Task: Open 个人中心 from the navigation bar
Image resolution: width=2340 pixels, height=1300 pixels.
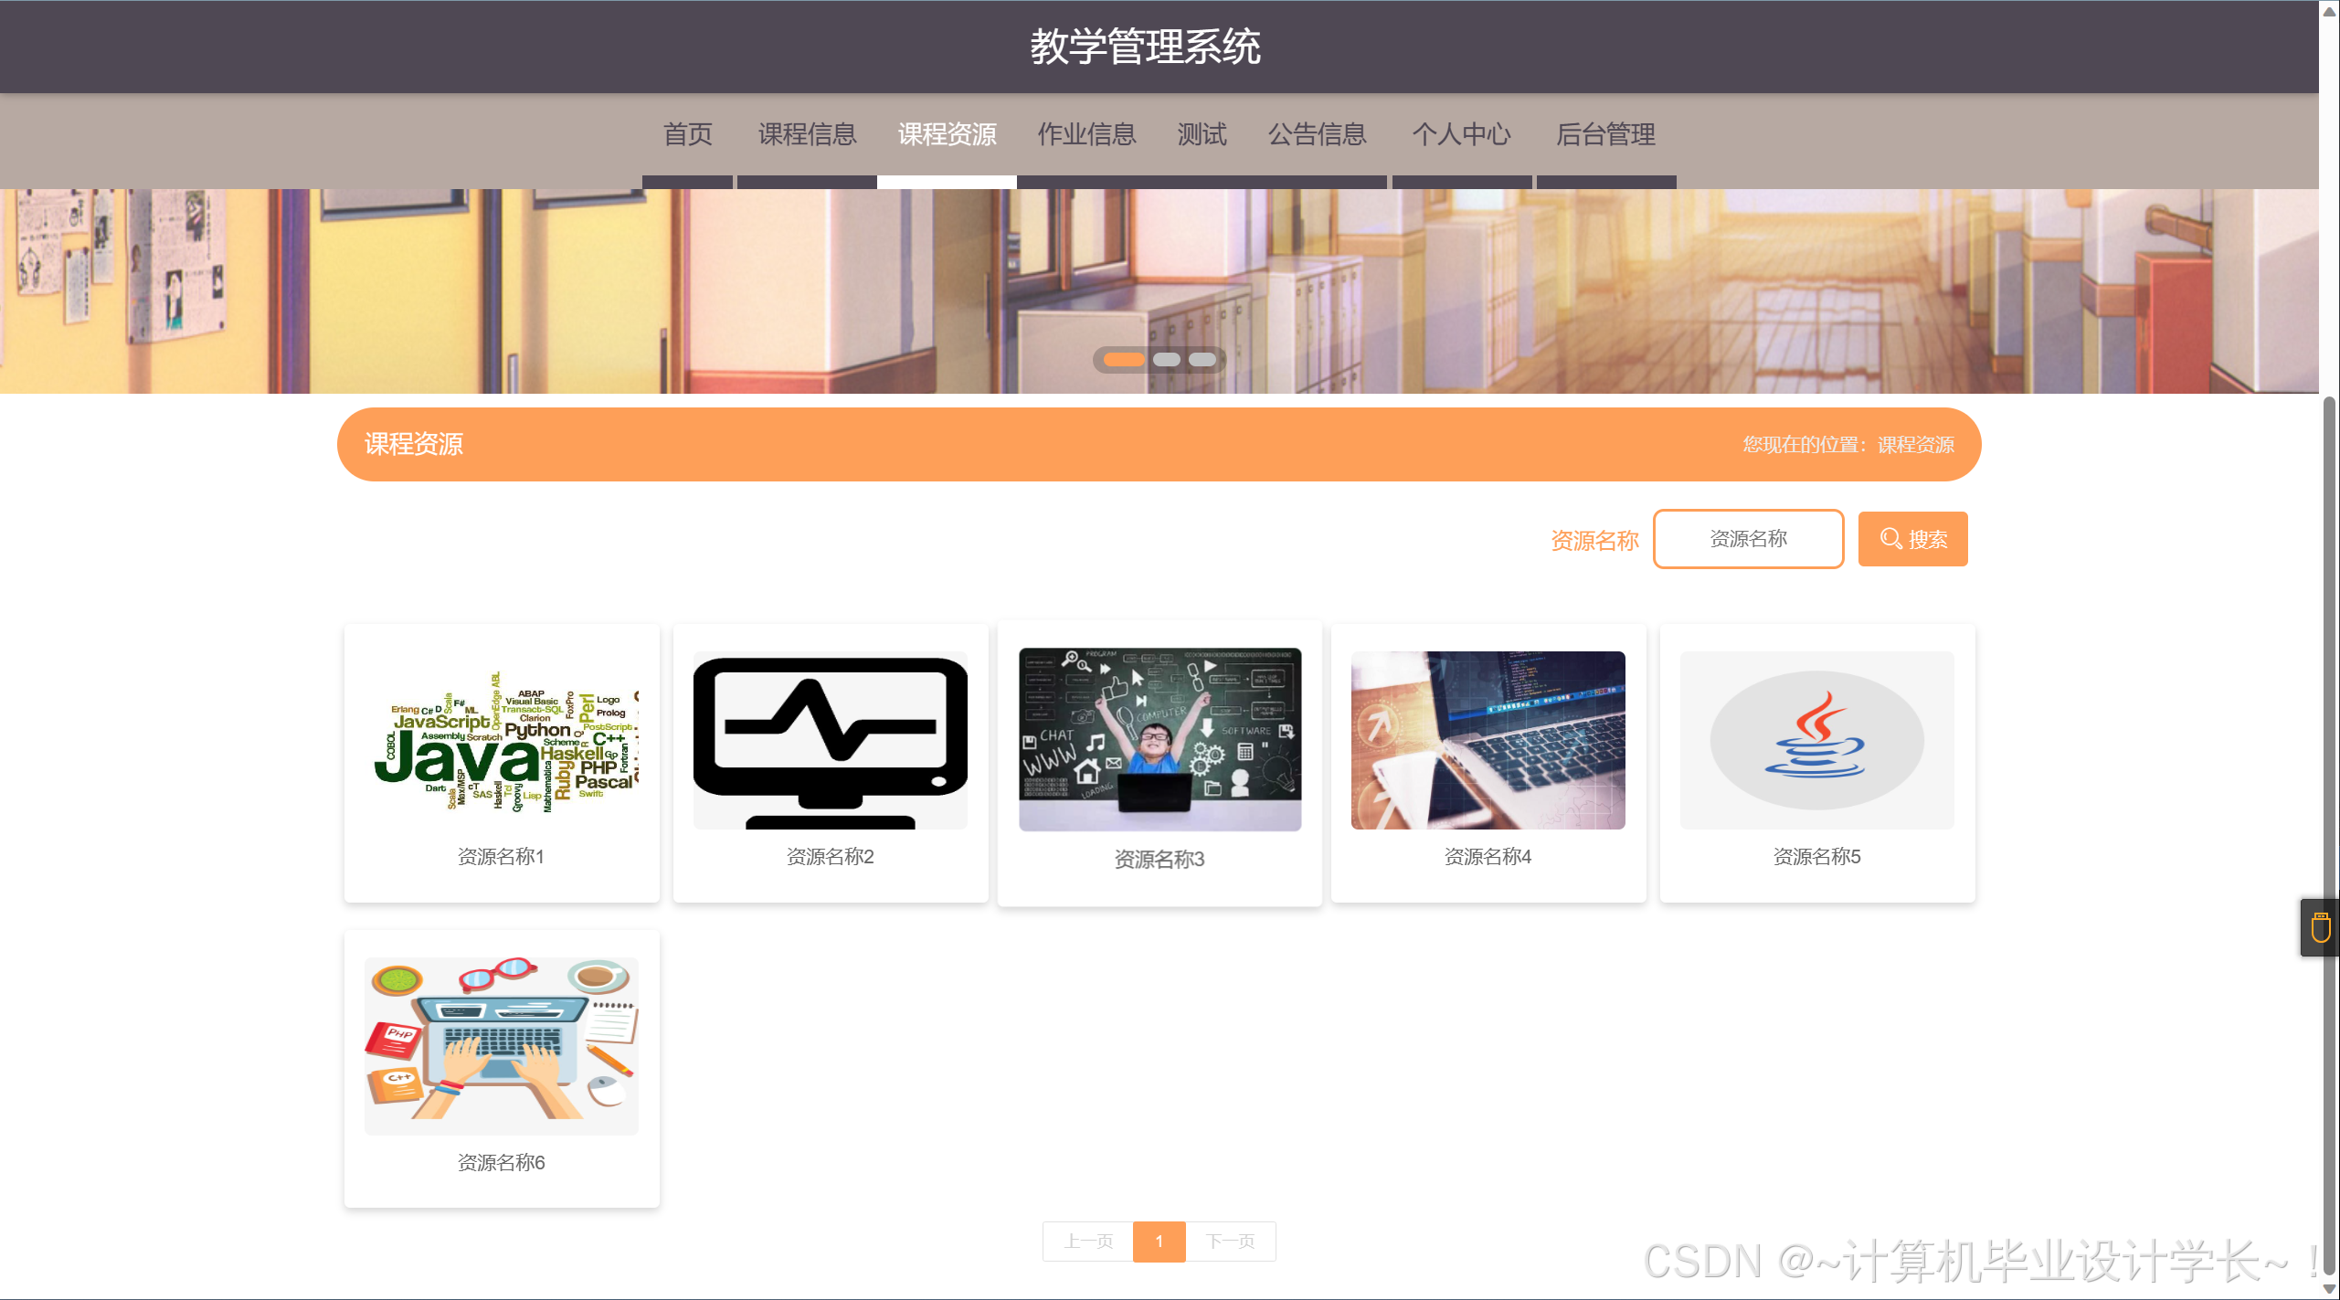Action: tap(1462, 134)
